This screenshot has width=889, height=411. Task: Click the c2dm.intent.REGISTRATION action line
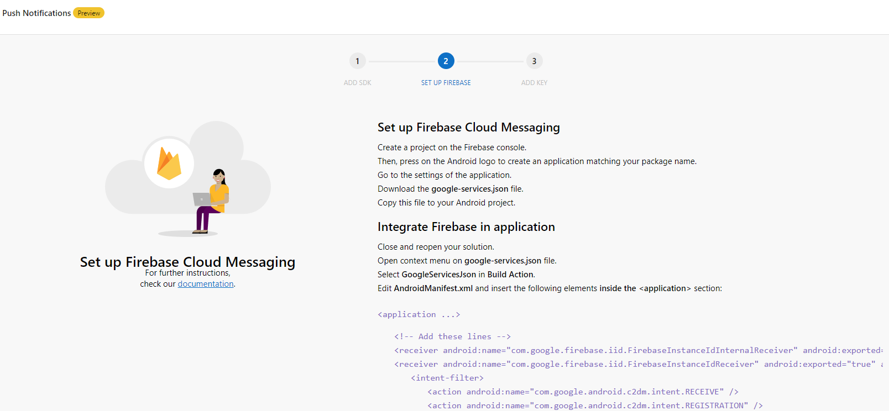click(x=595, y=405)
